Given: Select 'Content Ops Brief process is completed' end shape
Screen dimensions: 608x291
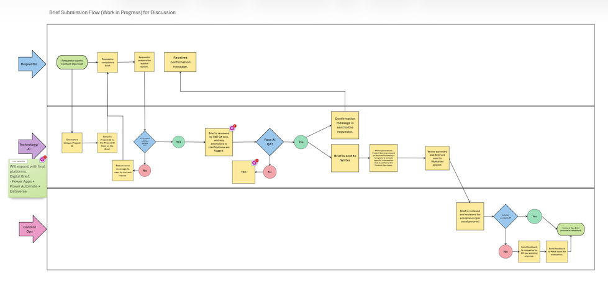Looking at the screenshot, I should coord(571,229).
